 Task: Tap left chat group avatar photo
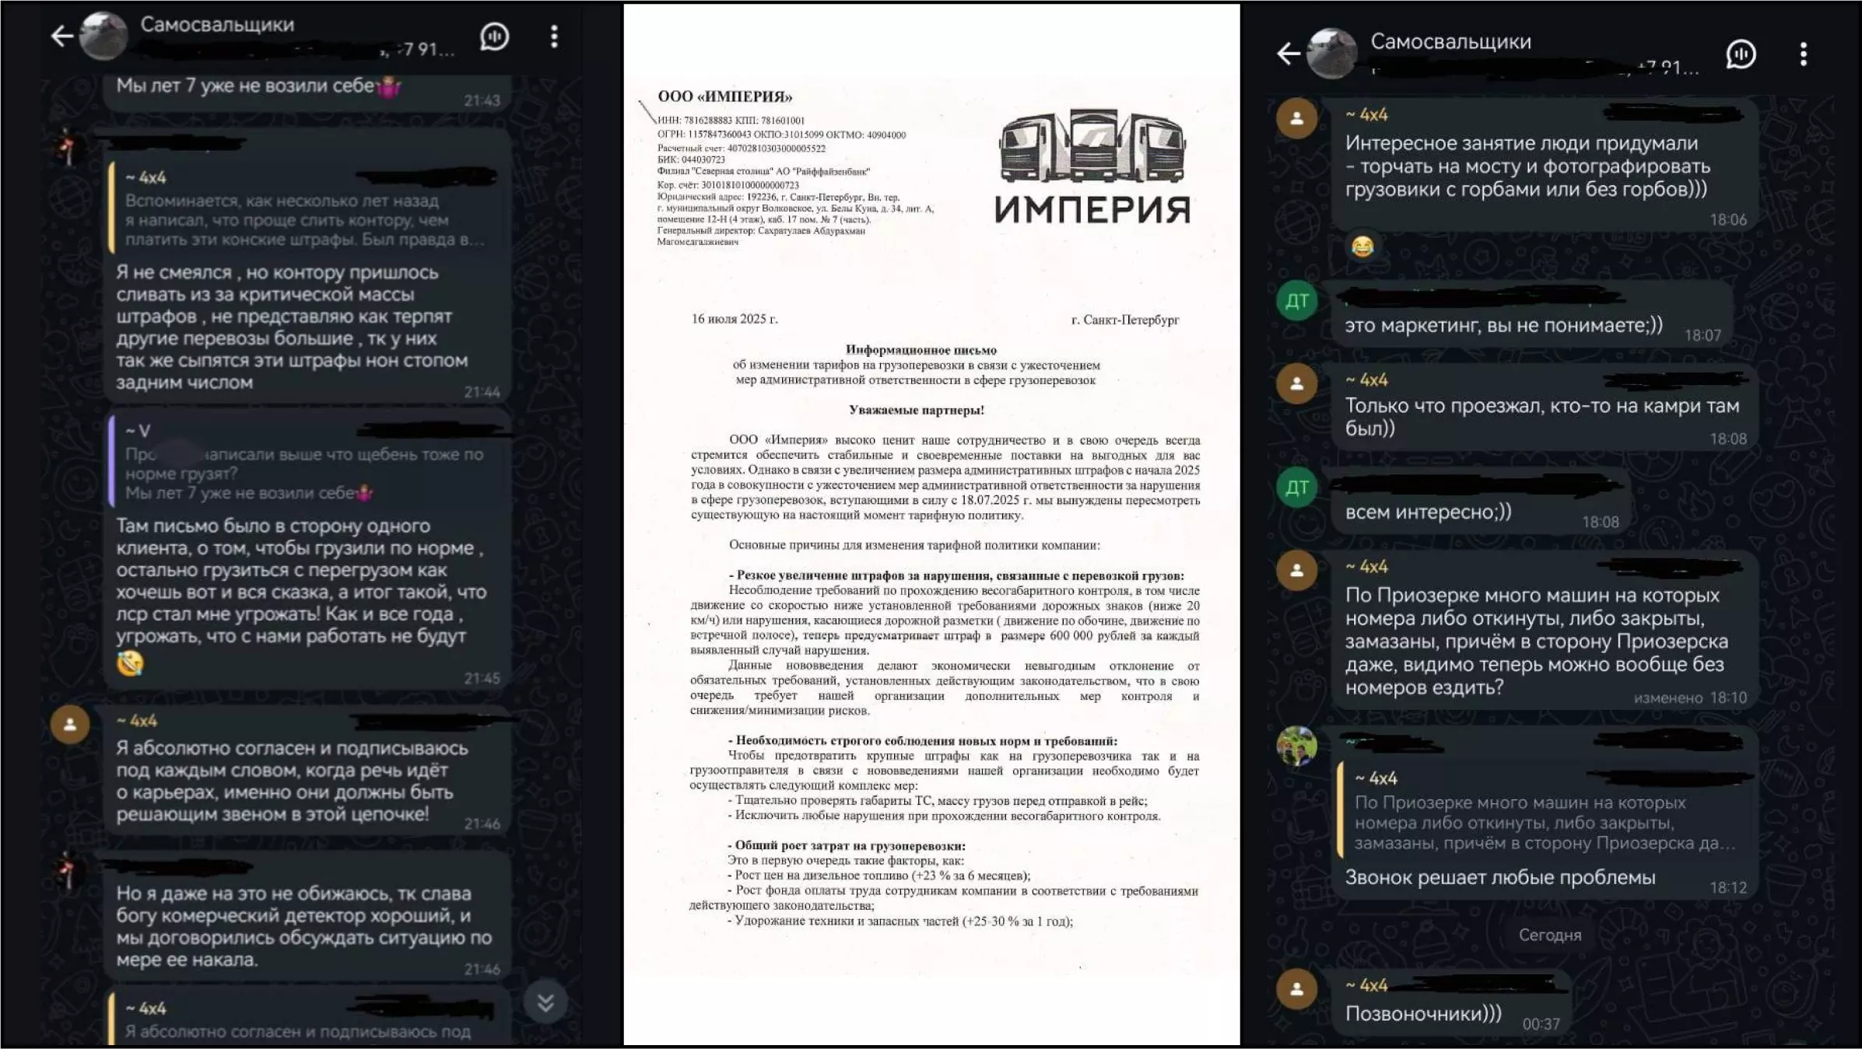[103, 36]
